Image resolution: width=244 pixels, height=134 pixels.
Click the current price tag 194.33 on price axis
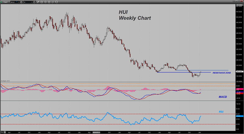coord(239,72)
